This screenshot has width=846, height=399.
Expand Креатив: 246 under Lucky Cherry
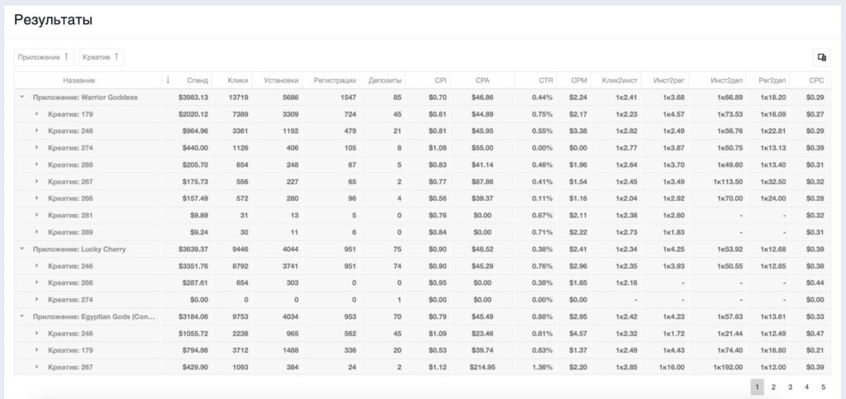(36, 266)
